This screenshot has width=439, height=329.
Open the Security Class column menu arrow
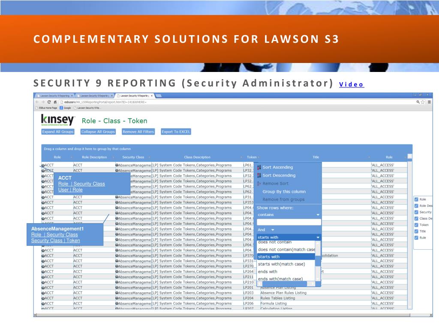tap(149, 157)
